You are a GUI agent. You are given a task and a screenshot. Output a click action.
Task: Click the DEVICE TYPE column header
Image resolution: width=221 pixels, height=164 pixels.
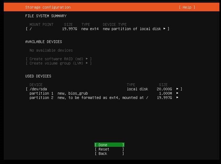[115, 25]
